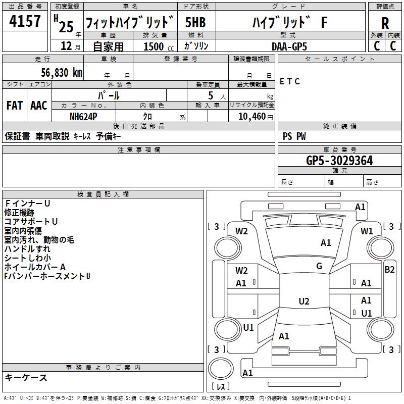Select the キーケース notice text
The width and height of the screenshot is (404, 404).
26,378
